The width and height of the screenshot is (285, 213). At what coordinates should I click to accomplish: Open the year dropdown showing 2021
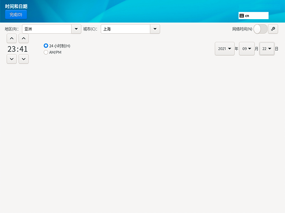[225, 49]
